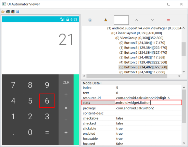Click the index value 5 cell

[148, 88]
